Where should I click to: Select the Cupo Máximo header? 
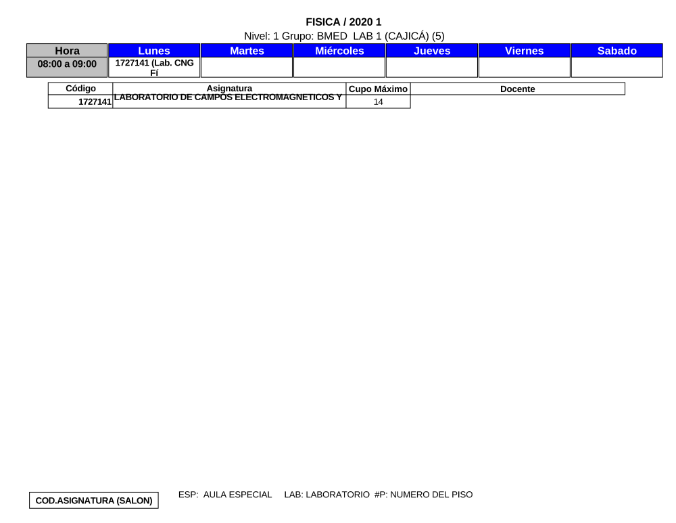[x=378, y=89]
